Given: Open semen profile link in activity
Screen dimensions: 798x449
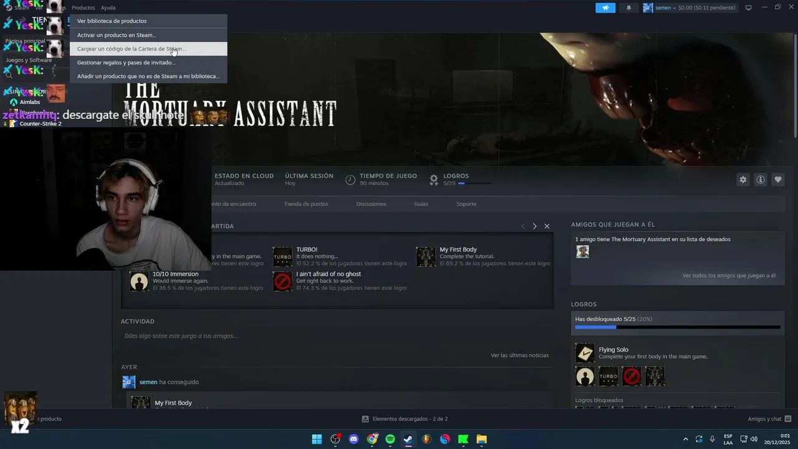Looking at the screenshot, I should [148, 382].
